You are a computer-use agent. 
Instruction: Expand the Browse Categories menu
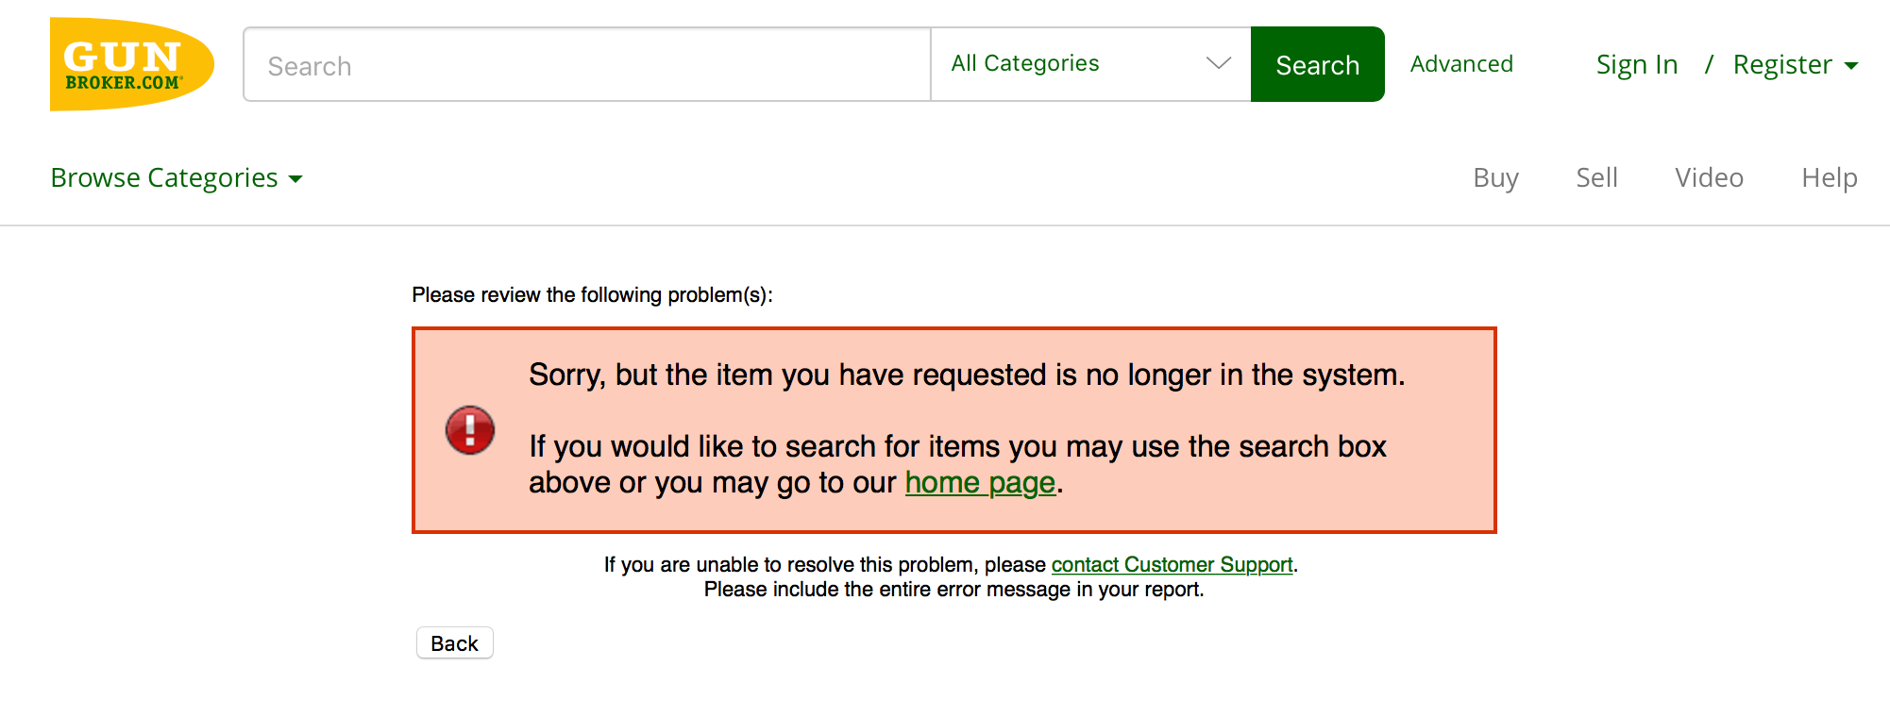coord(177,178)
